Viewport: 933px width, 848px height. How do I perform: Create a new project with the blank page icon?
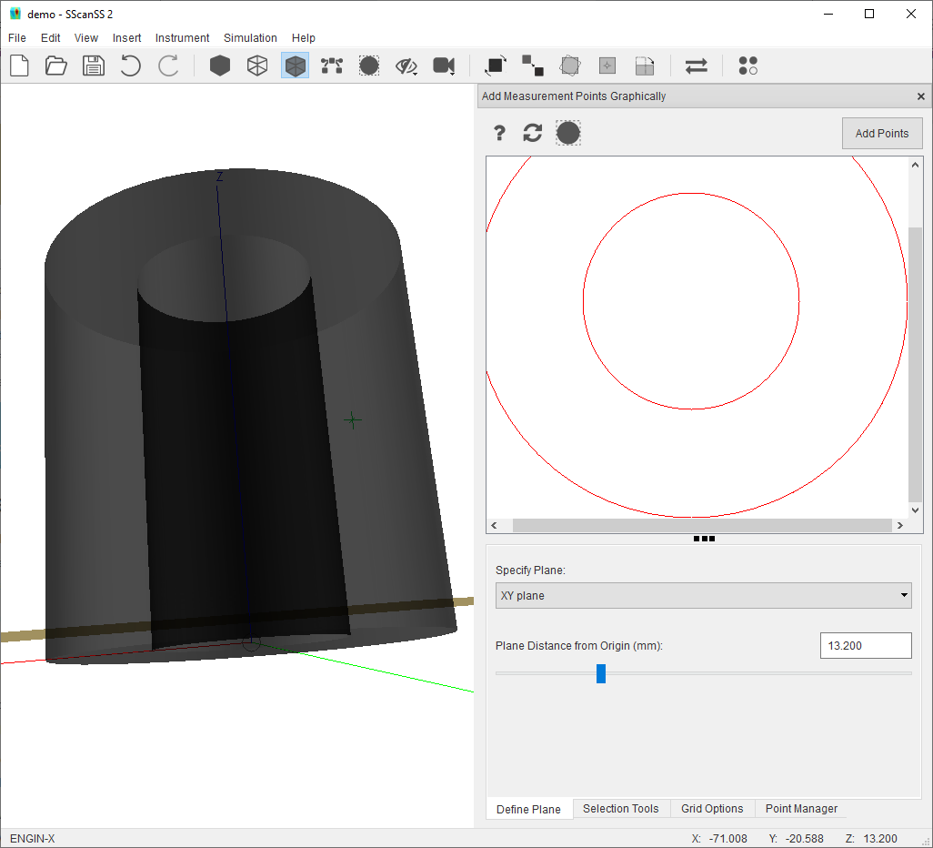[19, 66]
